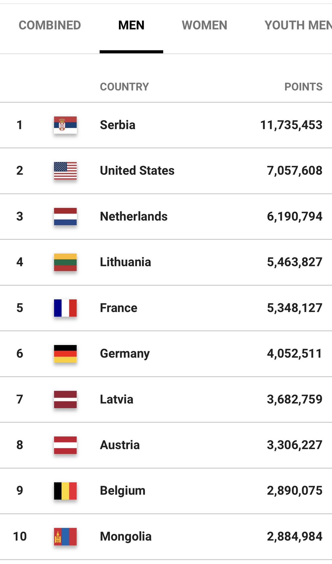Tap the Netherlands flag icon
The image size is (332, 564).
(x=65, y=216)
